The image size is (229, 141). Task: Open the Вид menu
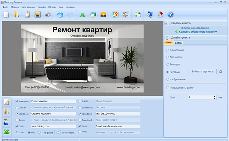(61, 7)
